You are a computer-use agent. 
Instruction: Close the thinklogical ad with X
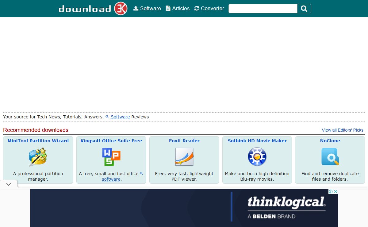pos(336,191)
